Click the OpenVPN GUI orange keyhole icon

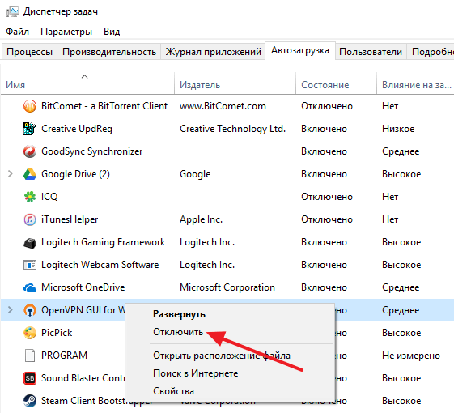[x=30, y=310]
